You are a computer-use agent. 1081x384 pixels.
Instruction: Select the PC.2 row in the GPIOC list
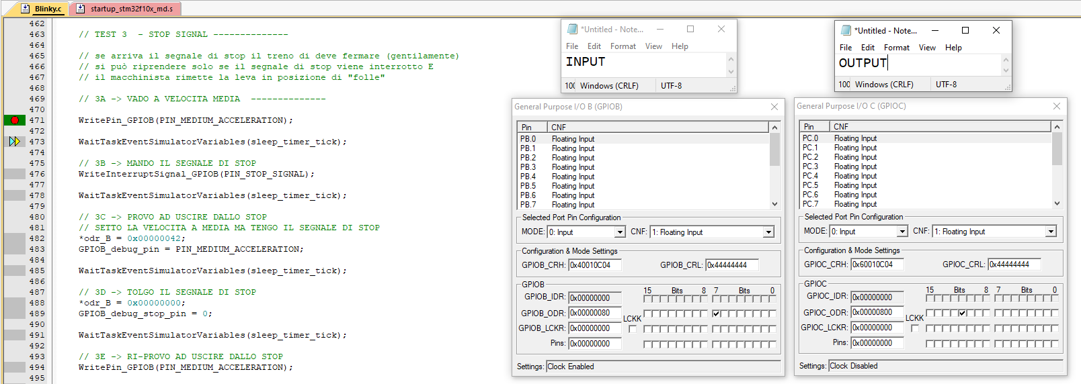point(926,157)
